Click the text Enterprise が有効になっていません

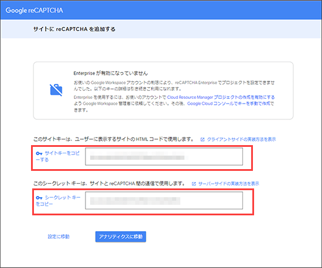[111, 73]
